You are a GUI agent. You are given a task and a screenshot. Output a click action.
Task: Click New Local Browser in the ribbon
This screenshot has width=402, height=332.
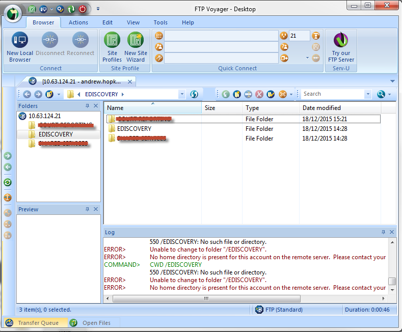[20, 47]
